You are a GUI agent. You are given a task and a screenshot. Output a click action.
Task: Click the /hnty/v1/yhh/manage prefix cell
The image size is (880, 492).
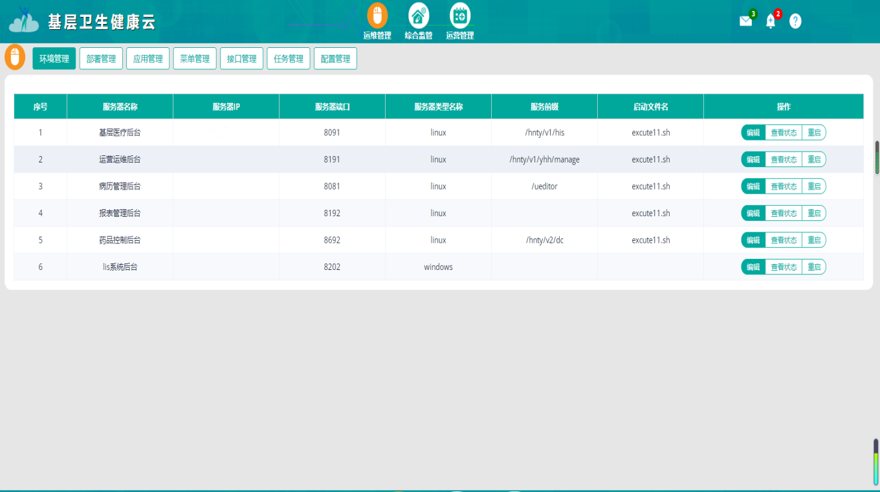pyautogui.click(x=545, y=159)
